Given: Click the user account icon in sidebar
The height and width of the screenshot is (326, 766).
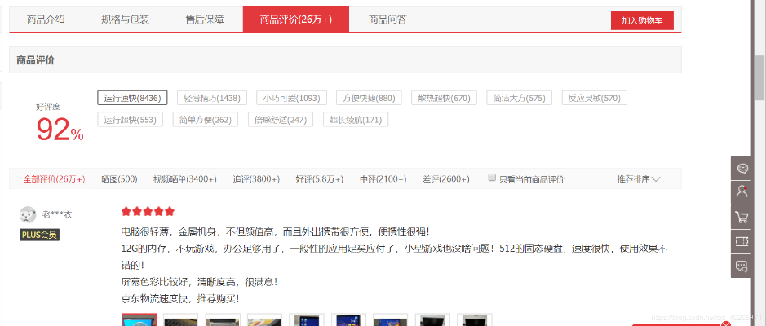Looking at the screenshot, I should pos(742,192).
